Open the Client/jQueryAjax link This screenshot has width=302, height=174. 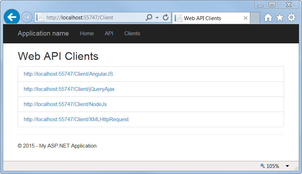pos(69,89)
